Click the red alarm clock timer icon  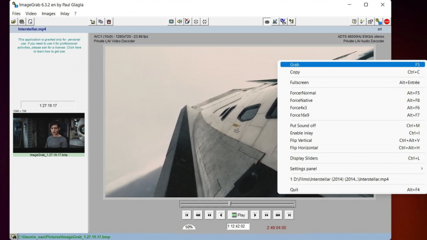pyautogui.click(x=109, y=21)
